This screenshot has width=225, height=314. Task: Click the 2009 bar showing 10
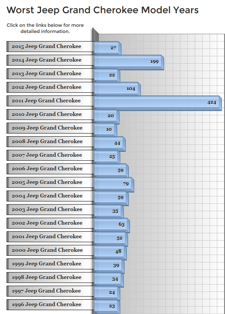(x=105, y=130)
